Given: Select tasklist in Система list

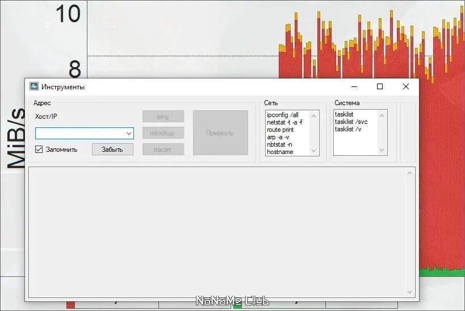Looking at the screenshot, I should (x=344, y=114).
